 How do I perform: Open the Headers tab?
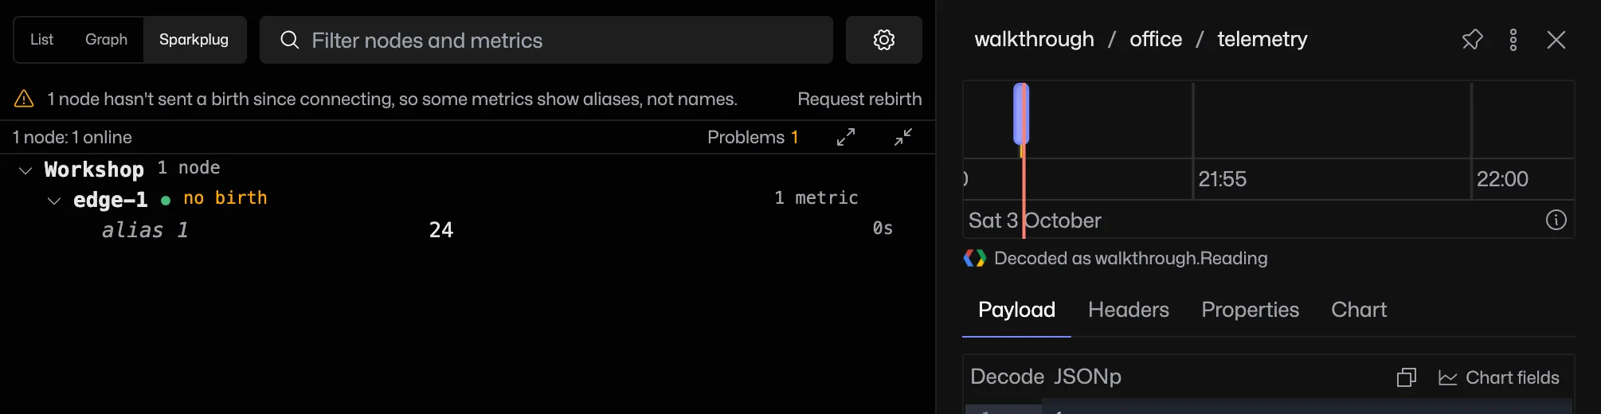[x=1129, y=310]
